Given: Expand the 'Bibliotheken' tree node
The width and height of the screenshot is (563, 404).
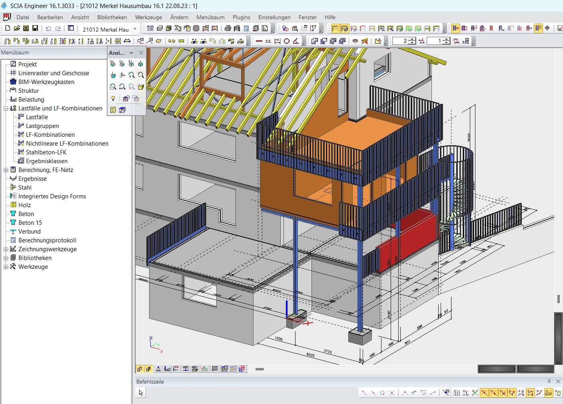Looking at the screenshot, I should 6,258.
